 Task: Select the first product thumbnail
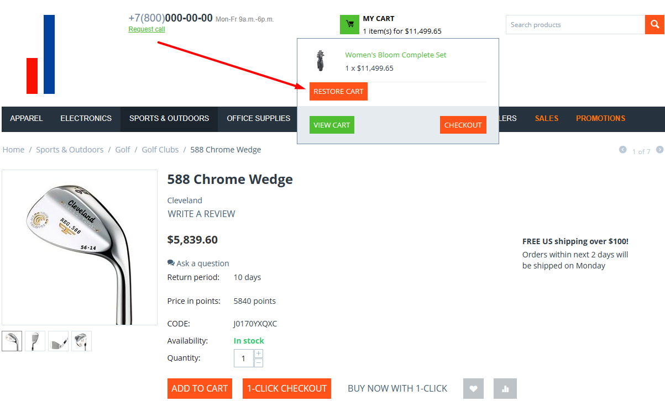tap(12, 341)
